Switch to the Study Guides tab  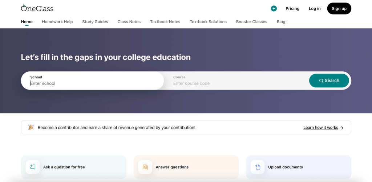[95, 22]
